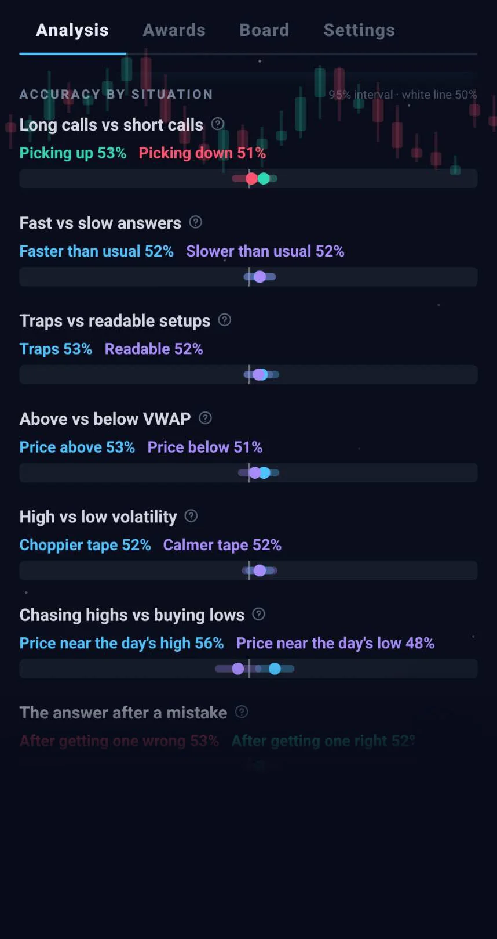Tap the Picking up 53% label

click(x=73, y=153)
